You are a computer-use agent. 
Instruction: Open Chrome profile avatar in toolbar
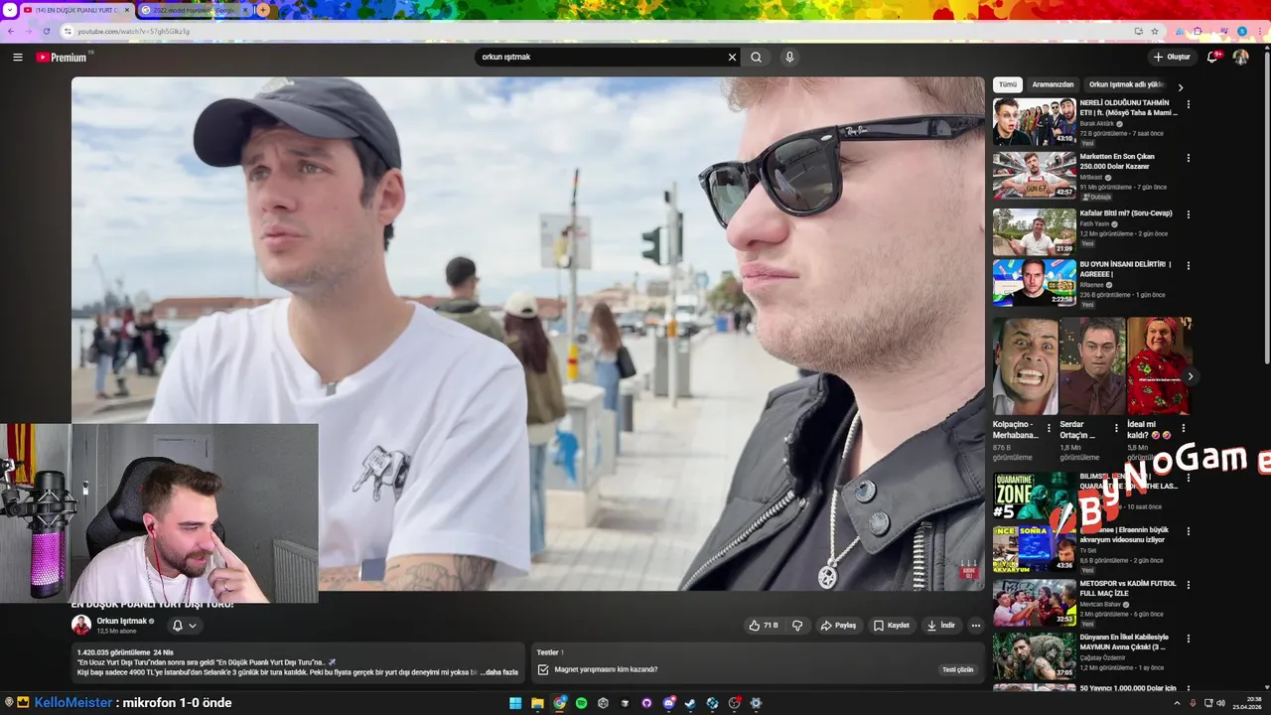1241,31
